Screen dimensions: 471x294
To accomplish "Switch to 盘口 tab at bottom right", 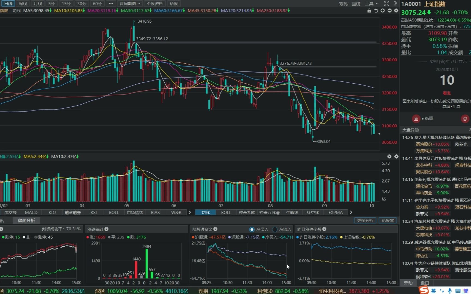I will click(x=425, y=283).
